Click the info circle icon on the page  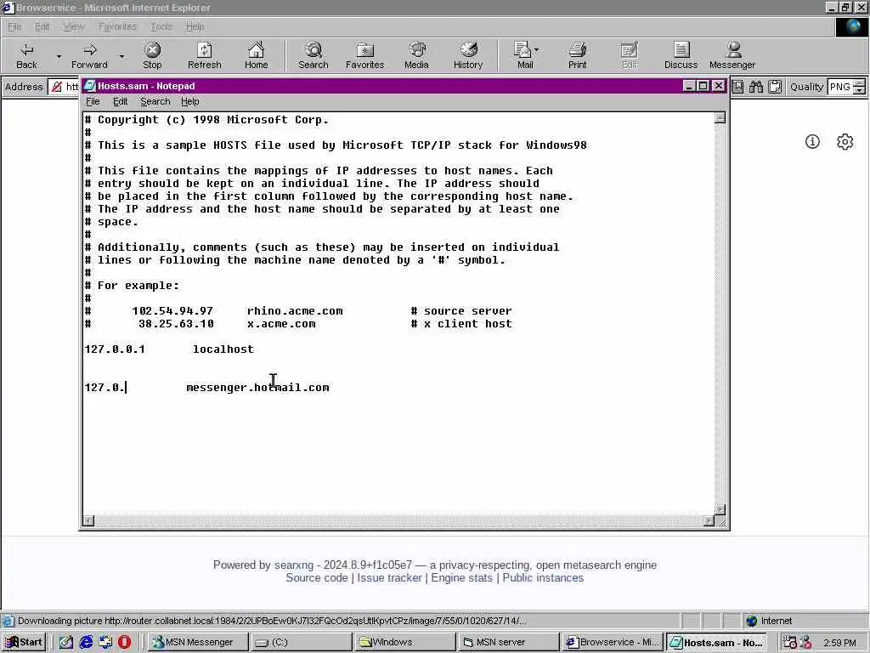811,142
